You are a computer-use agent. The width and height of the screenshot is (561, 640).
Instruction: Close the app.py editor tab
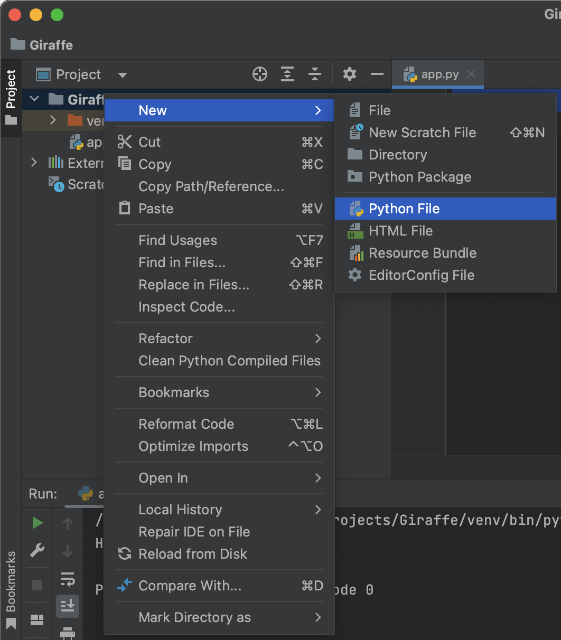(472, 74)
